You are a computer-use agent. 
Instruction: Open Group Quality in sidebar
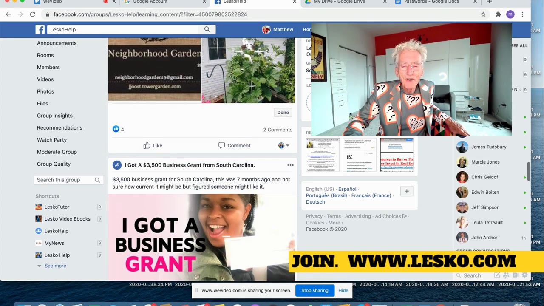54,164
